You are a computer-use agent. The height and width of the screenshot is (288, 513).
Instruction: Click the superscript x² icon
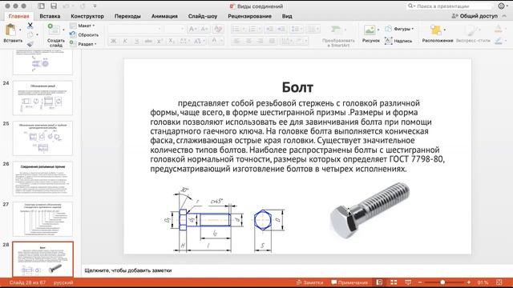pos(160,41)
